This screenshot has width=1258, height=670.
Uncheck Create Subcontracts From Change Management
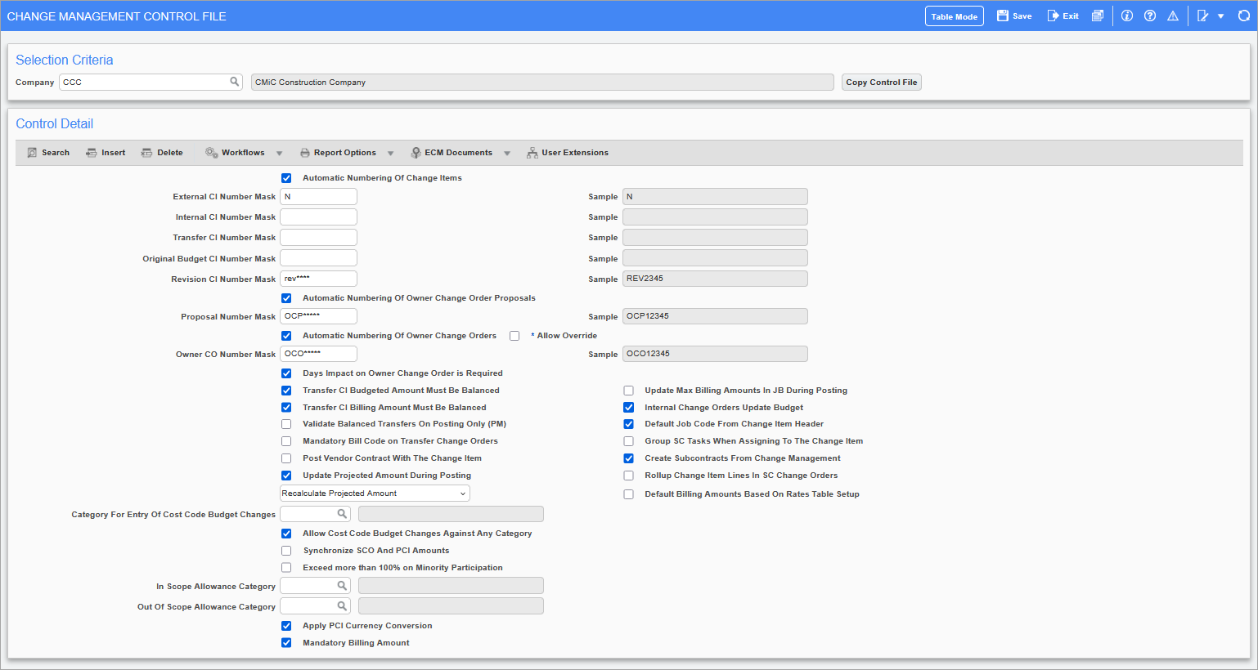point(628,458)
